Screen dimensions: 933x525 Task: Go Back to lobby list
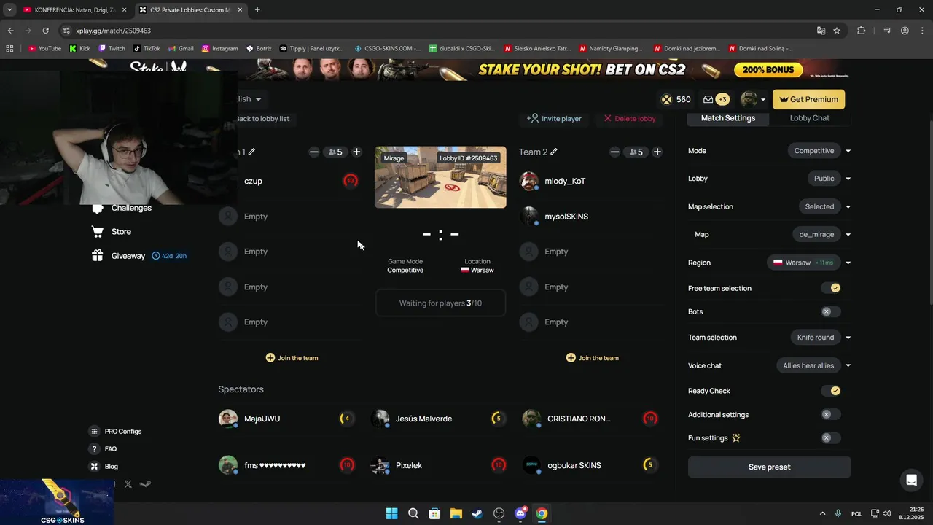[262, 118]
